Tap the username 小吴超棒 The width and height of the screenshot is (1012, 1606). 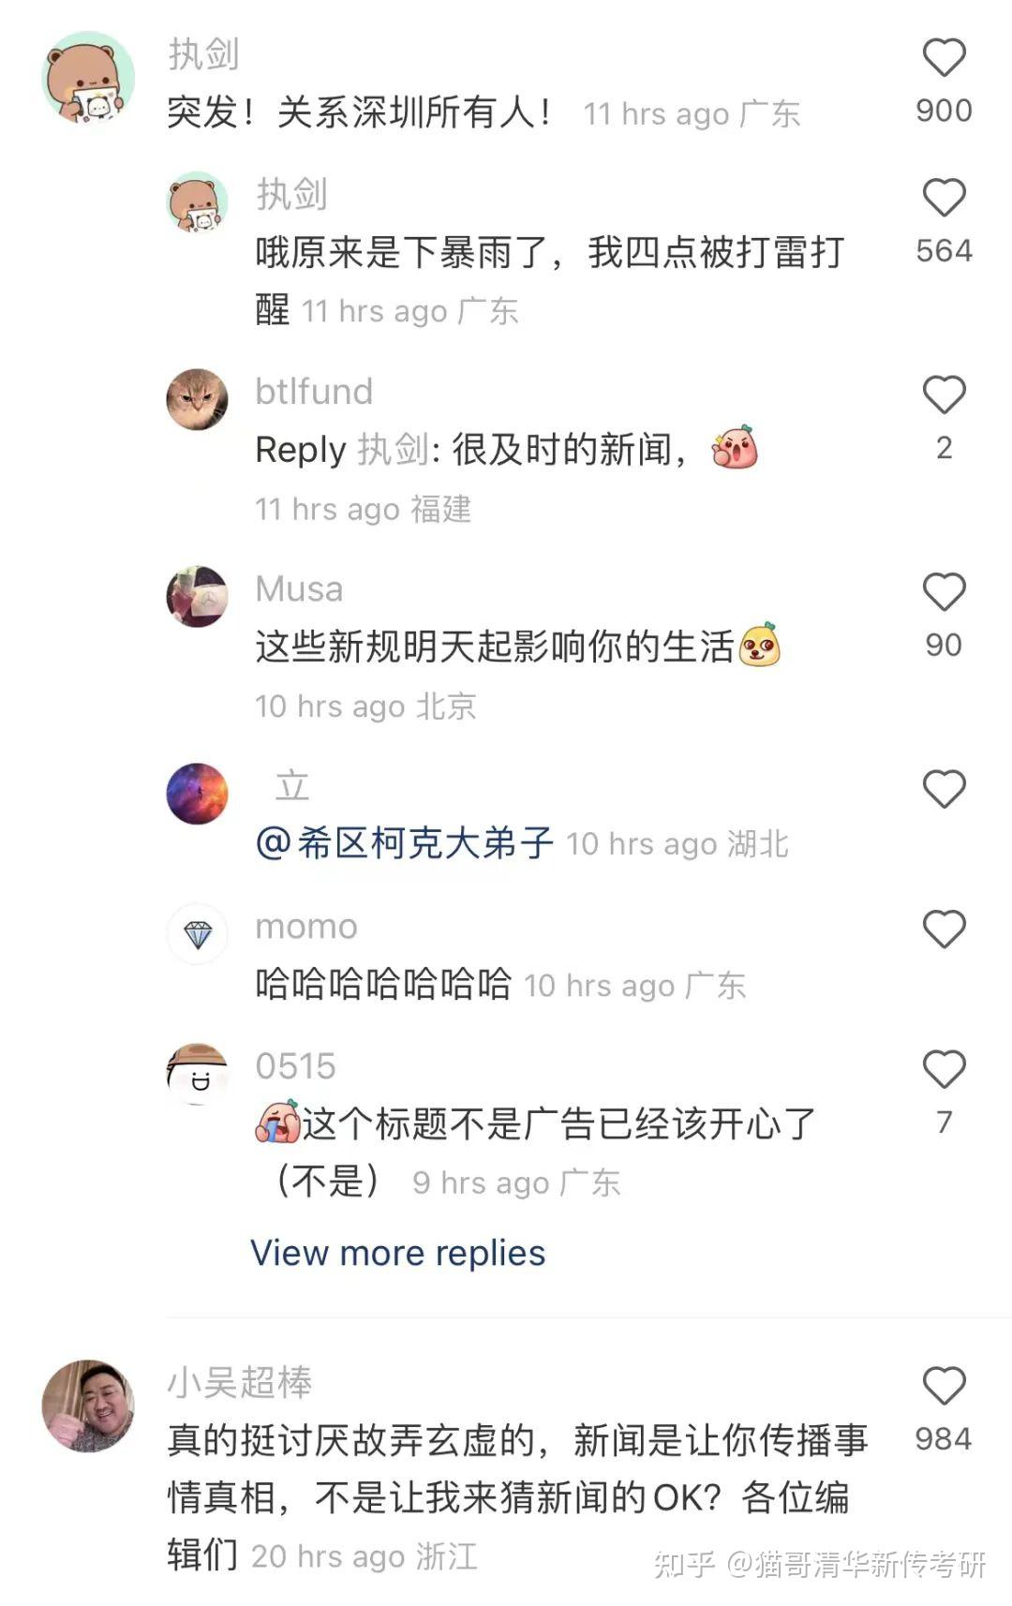pos(240,1382)
